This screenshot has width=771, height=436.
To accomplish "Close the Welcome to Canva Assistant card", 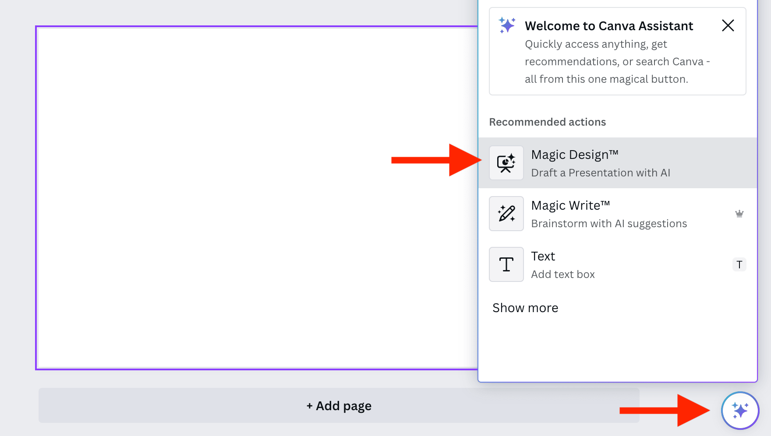I will [x=728, y=25].
